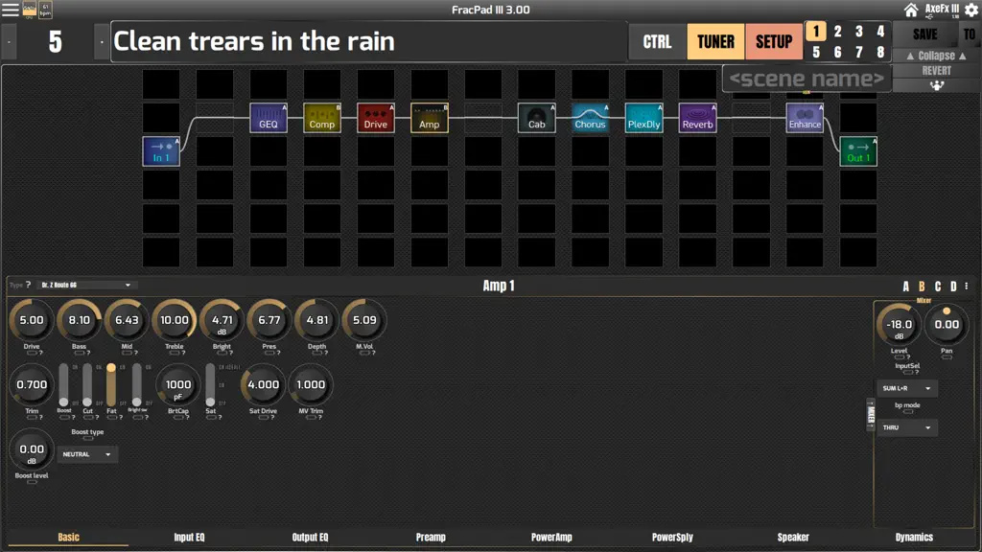Adjust the Drive knob
The height and width of the screenshot is (552, 982).
(32, 320)
